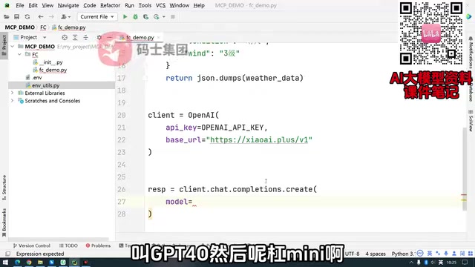The image size is (475, 267).
Task: Open Project panel settings gear
Action: [x=99, y=37]
